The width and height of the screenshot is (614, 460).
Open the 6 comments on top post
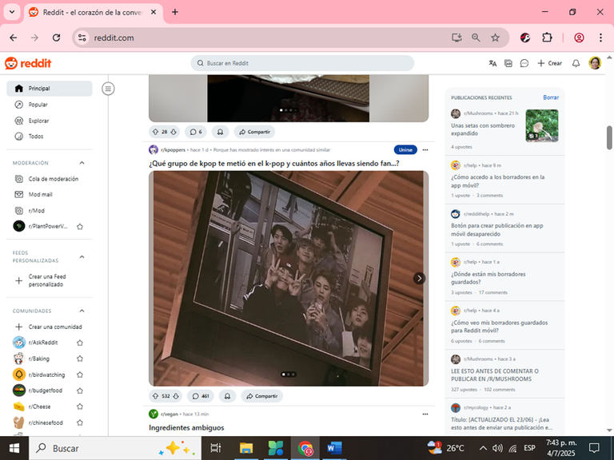click(196, 132)
